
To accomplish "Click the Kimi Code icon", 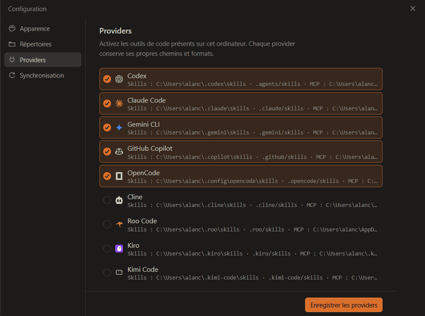I will 119,273.
